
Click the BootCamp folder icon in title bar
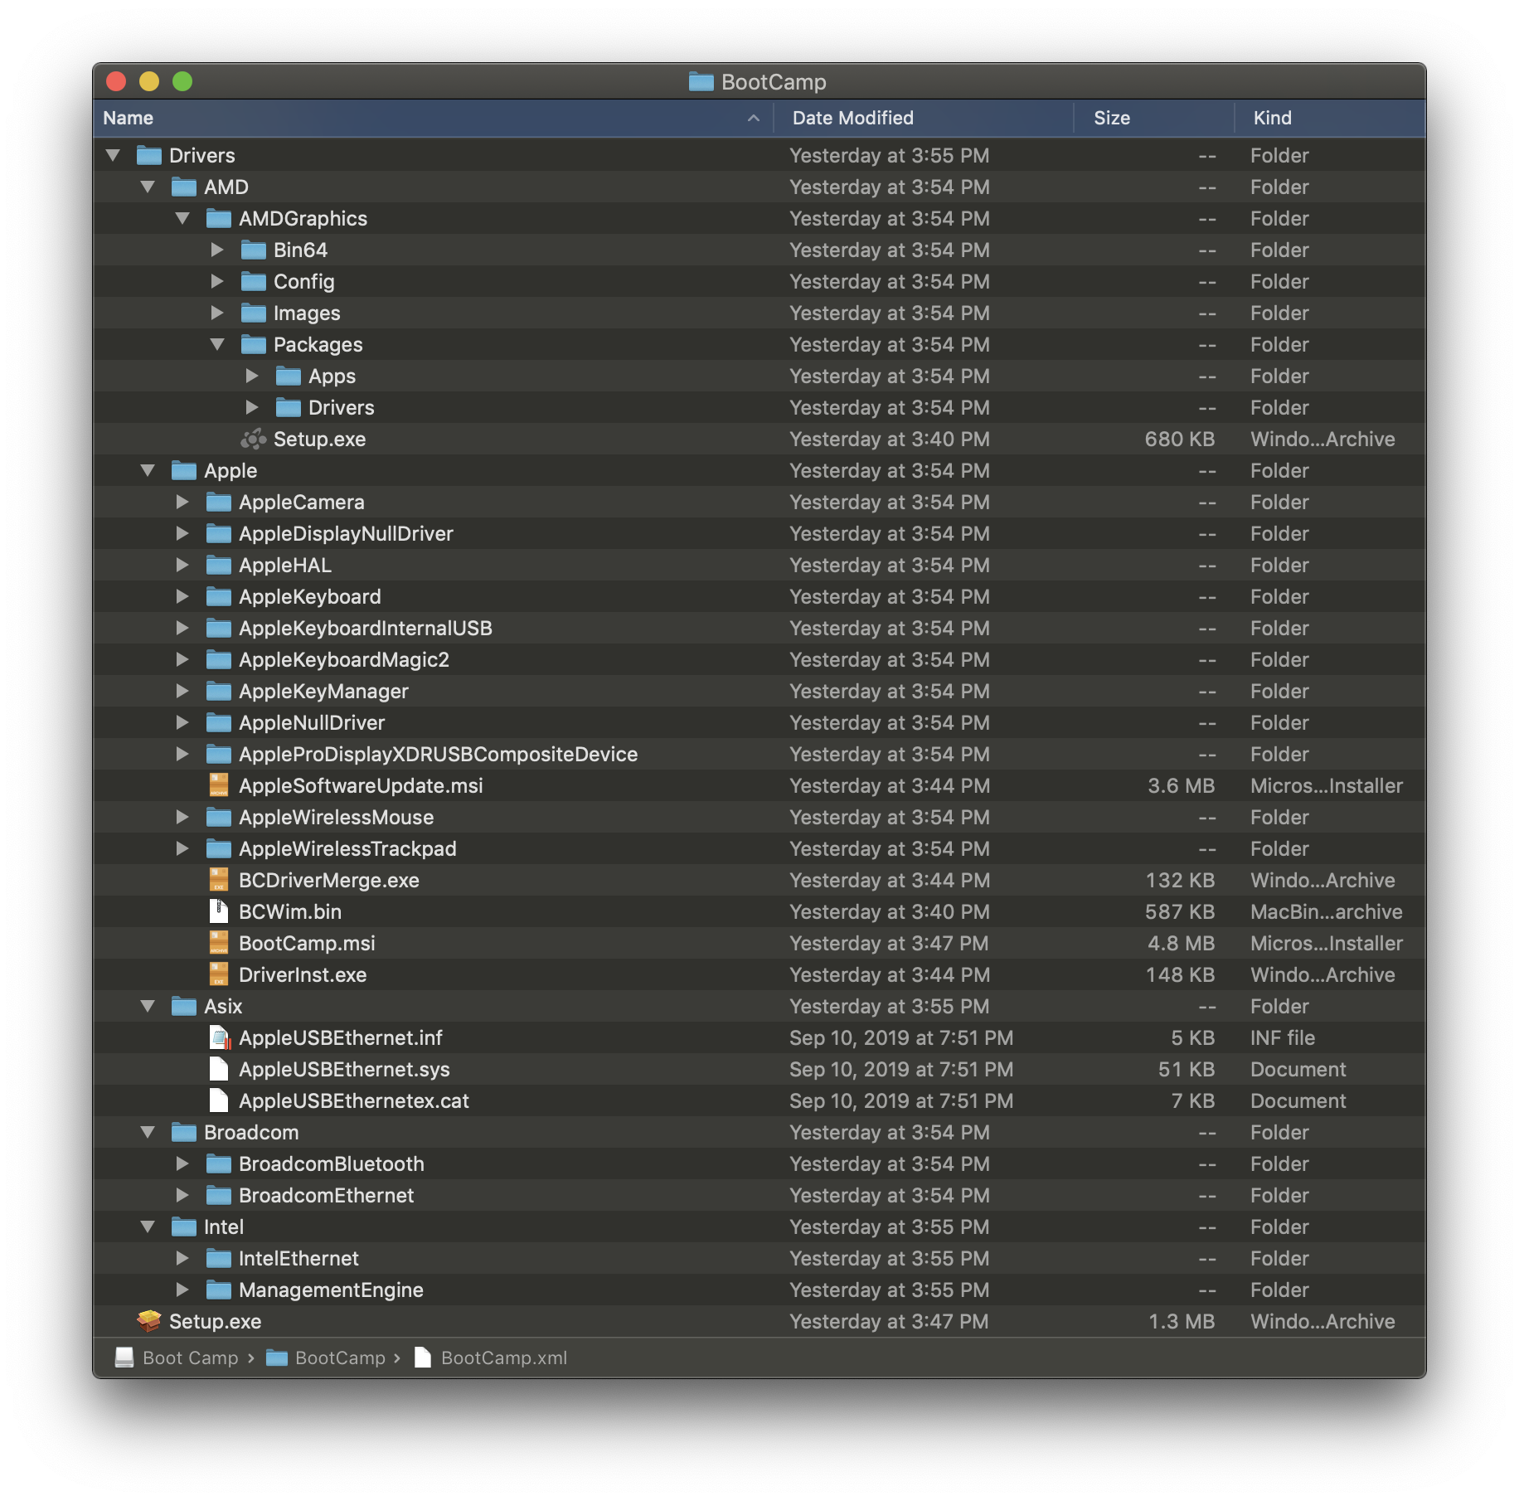[x=701, y=81]
